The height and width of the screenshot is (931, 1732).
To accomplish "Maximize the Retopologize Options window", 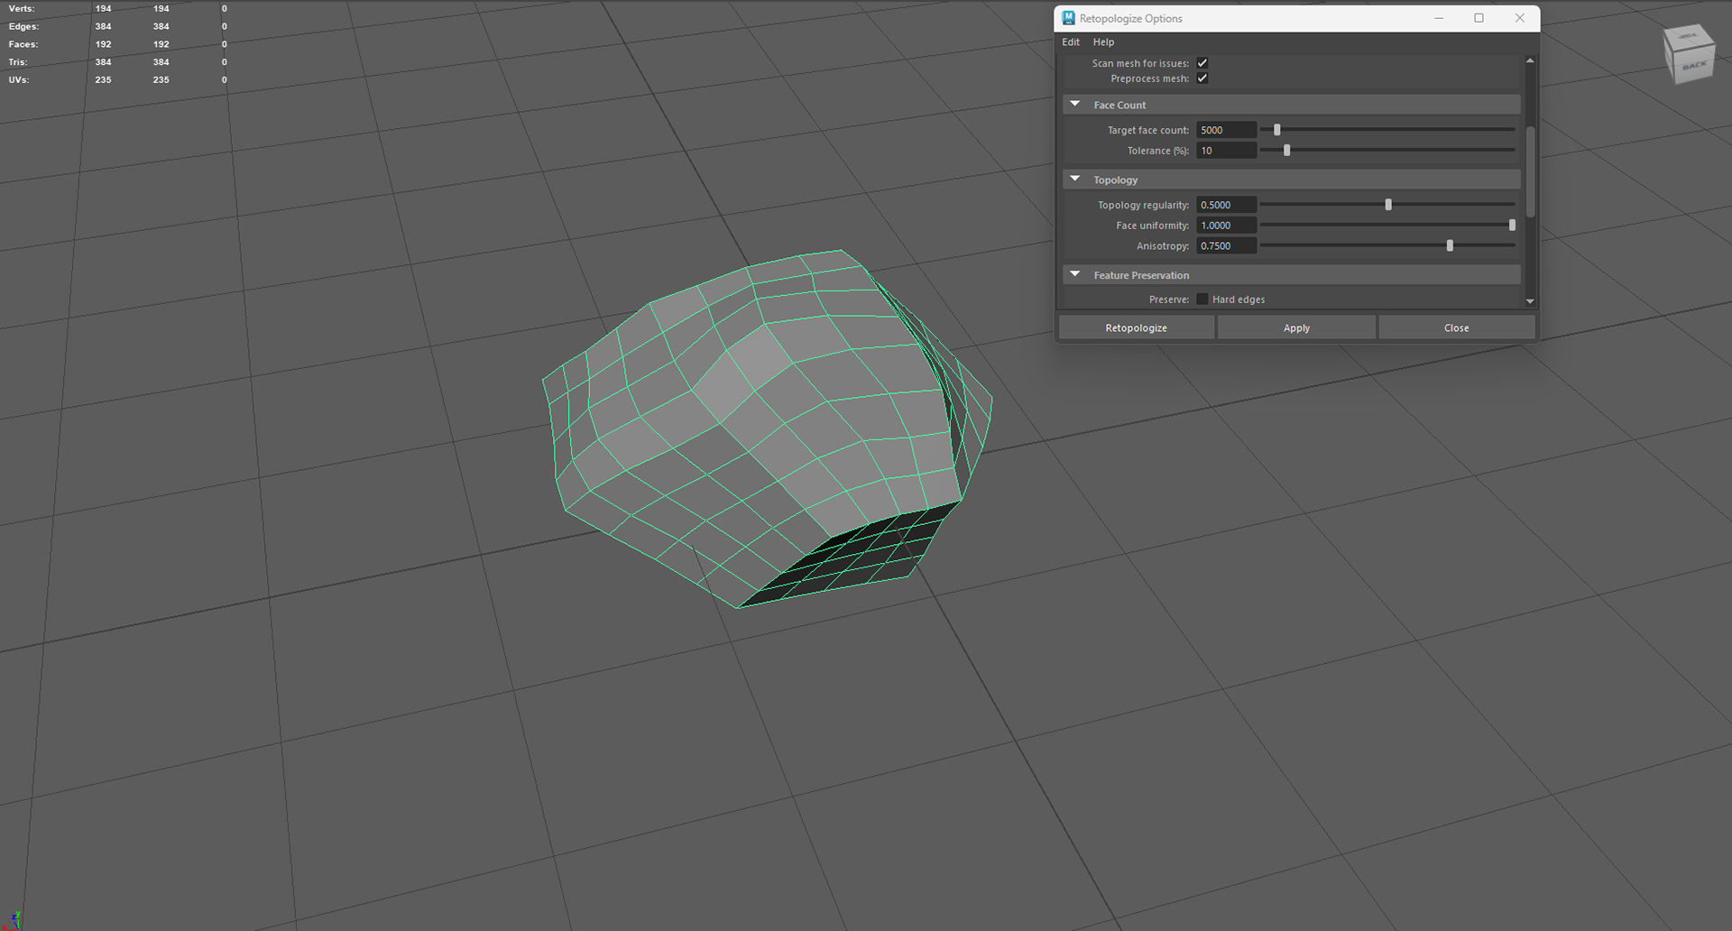I will (x=1479, y=18).
